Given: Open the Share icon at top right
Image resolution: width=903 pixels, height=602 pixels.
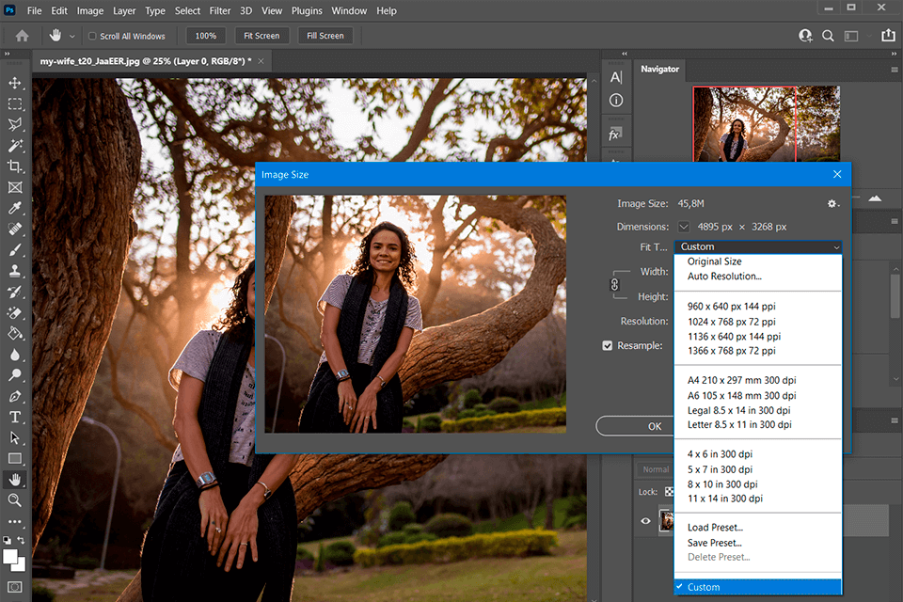Looking at the screenshot, I should point(888,35).
